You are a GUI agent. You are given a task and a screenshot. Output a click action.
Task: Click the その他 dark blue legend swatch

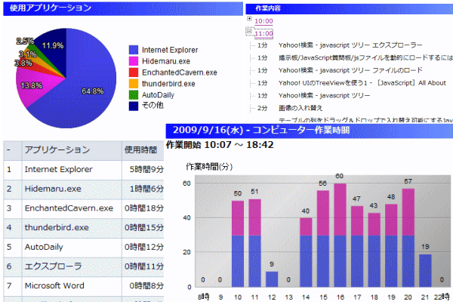coord(134,108)
